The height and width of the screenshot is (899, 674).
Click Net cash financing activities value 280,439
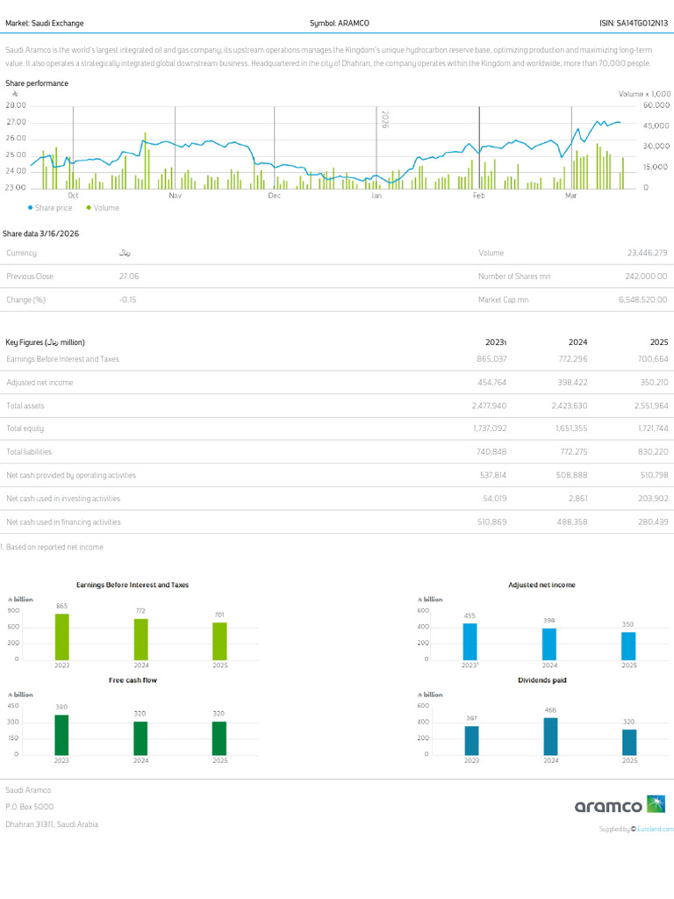pos(653,522)
